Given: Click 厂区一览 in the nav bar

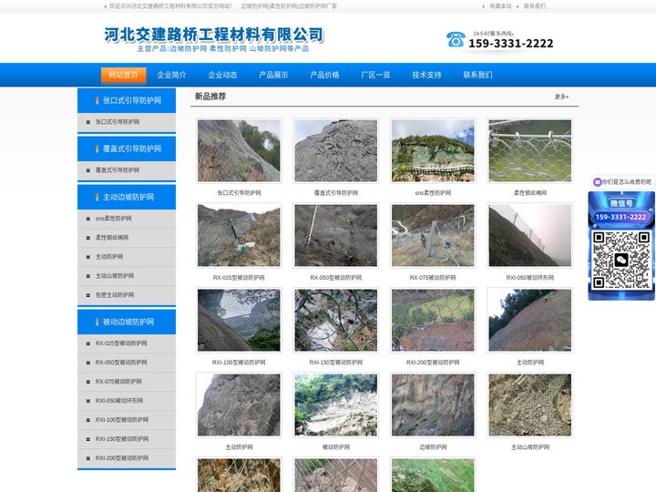Looking at the screenshot, I should point(375,75).
